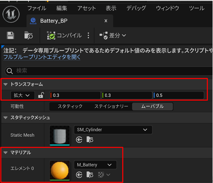Open the フルブループリントエディタを開く link
This screenshot has width=213, height=183.
point(42,57)
